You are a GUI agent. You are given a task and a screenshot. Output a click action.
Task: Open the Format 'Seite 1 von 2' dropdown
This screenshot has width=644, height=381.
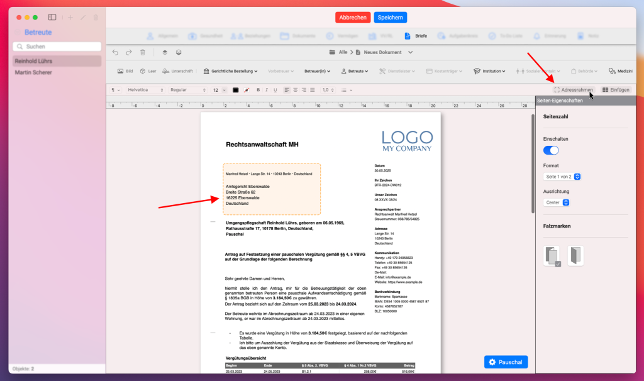point(562,177)
